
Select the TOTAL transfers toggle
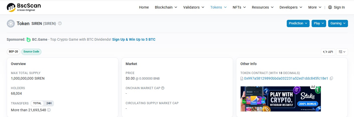(37, 103)
